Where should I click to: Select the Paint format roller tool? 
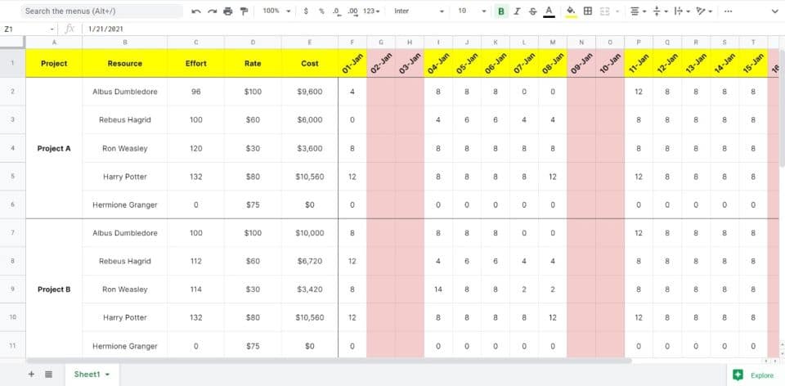(x=244, y=11)
